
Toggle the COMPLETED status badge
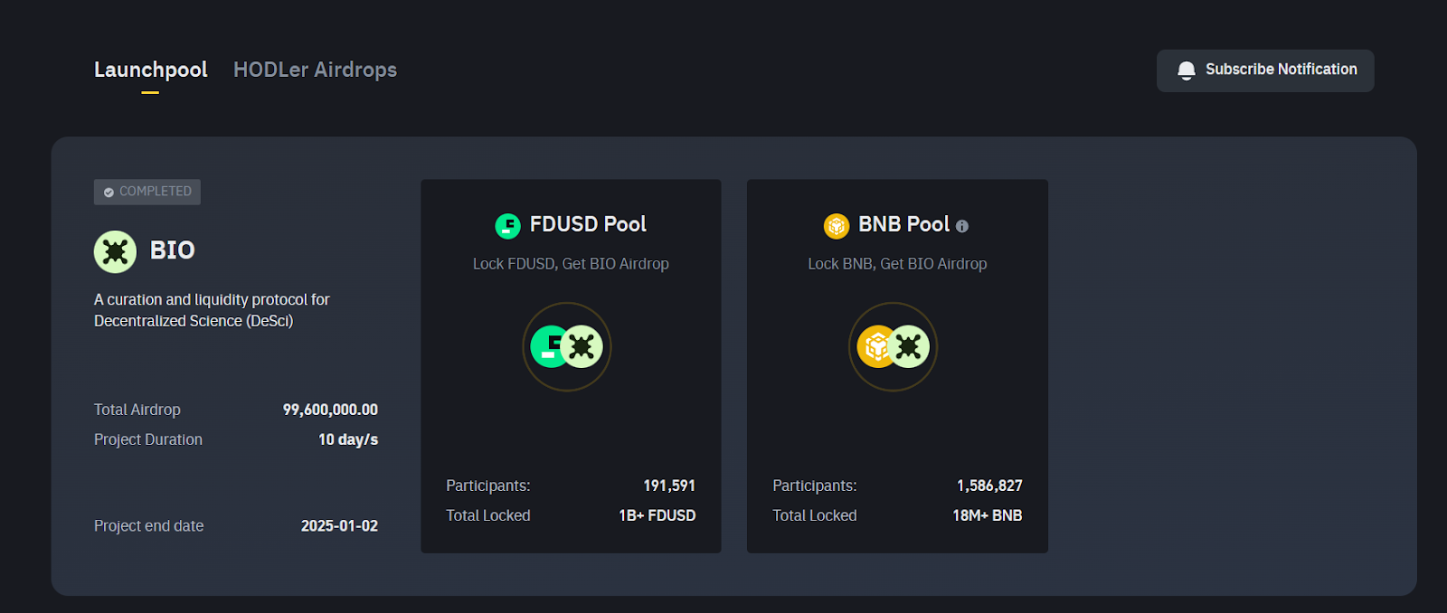click(147, 192)
